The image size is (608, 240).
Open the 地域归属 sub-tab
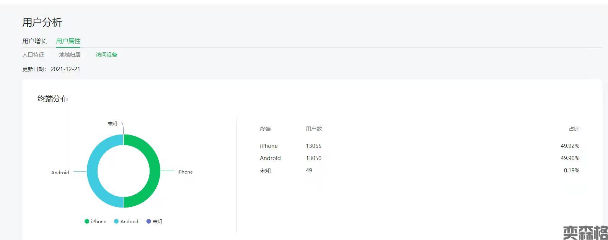point(70,55)
